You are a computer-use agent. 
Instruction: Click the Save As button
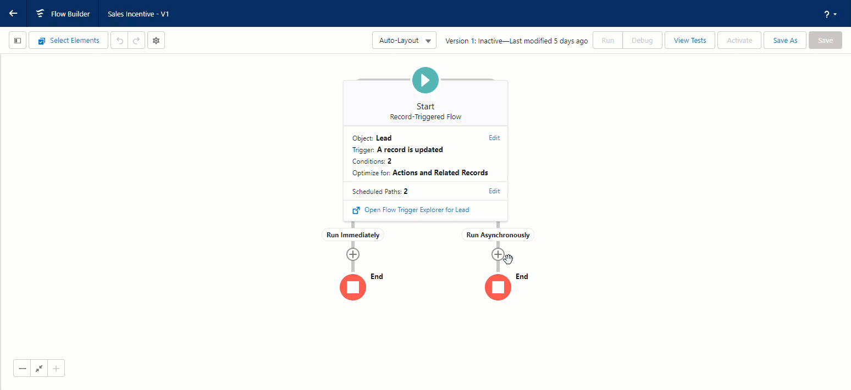pos(784,40)
